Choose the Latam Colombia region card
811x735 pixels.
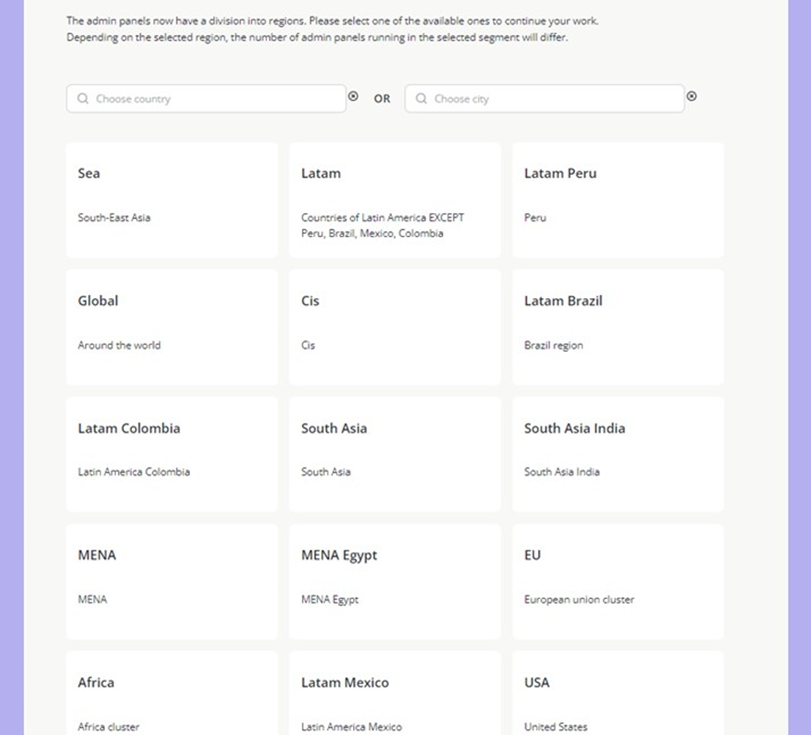point(172,454)
